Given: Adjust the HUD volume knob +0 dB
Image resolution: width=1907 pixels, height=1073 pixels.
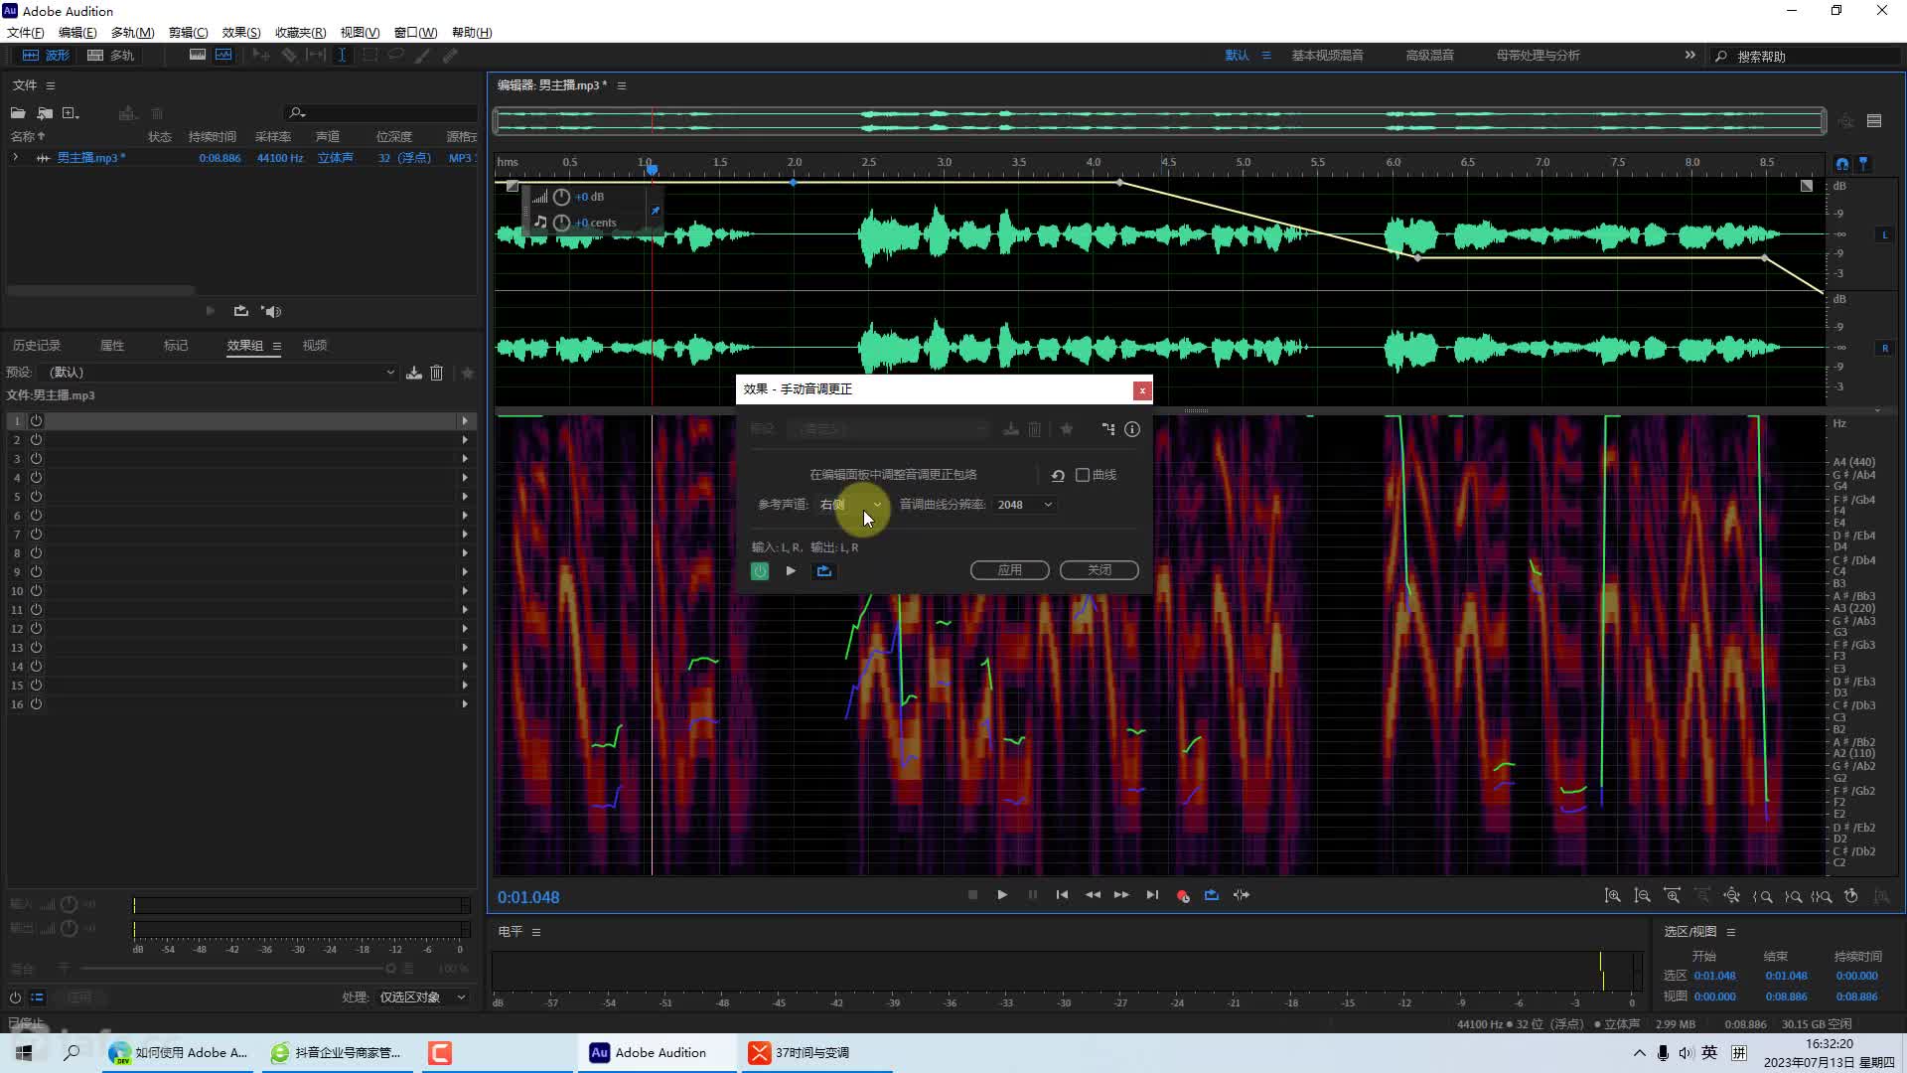Looking at the screenshot, I should tap(561, 197).
